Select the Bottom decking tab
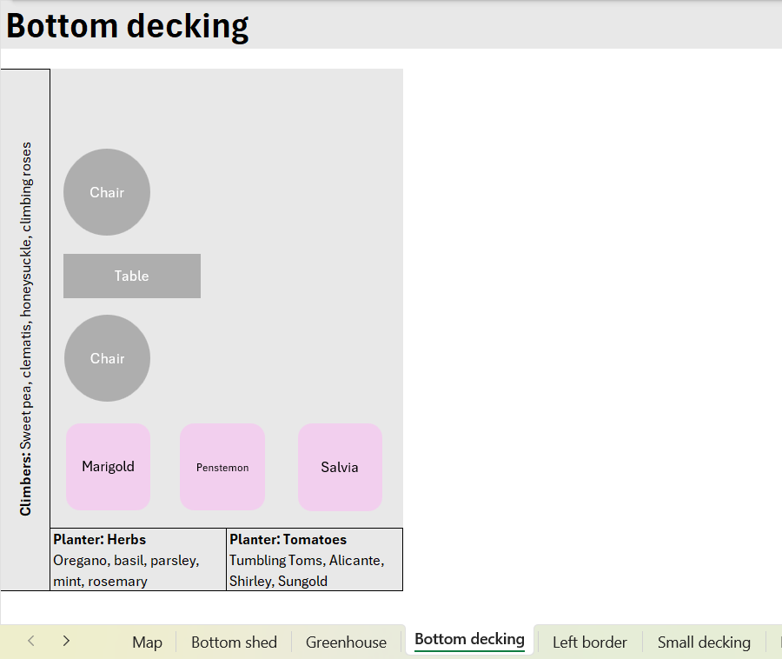The image size is (782, 659). pyautogui.click(x=469, y=640)
